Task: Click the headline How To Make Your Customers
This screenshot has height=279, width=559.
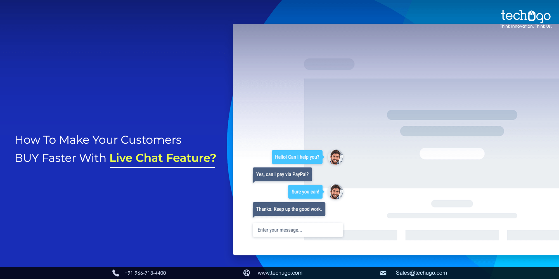Action: point(98,140)
